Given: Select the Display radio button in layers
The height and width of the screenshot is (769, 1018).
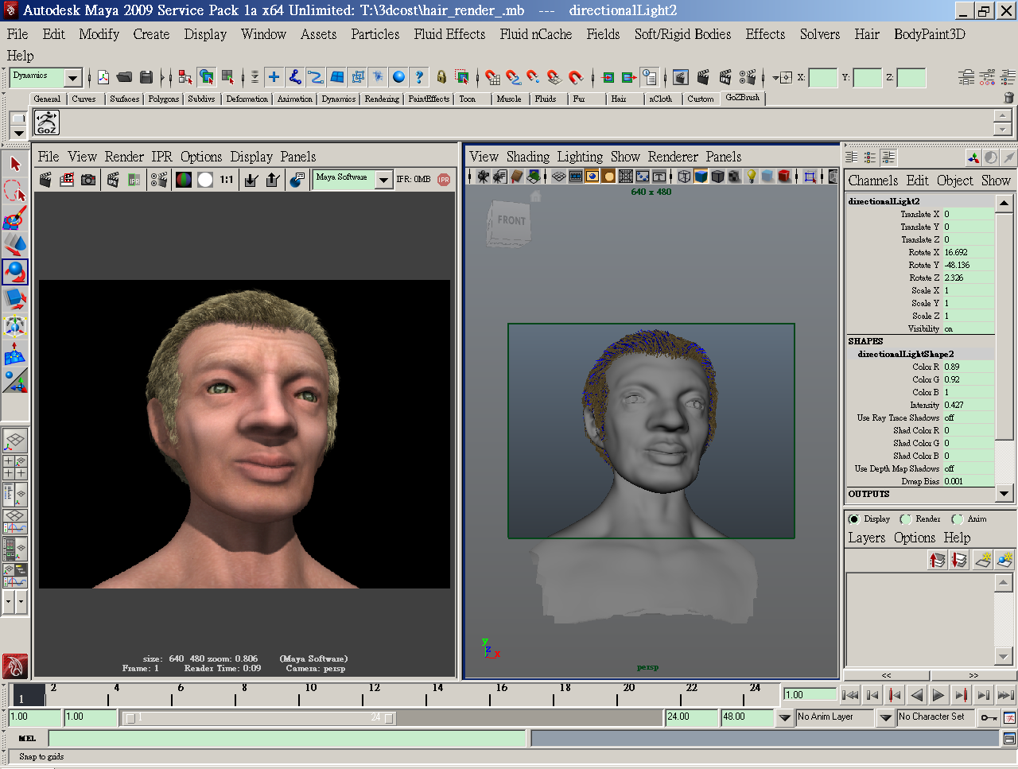Looking at the screenshot, I should (x=854, y=519).
